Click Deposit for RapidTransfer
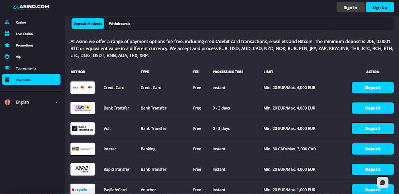Viewport: 399px width, 194px height. pyautogui.click(x=373, y=170)
